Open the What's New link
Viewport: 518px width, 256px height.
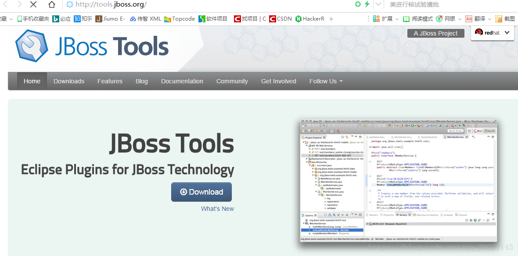coord(217,209)
